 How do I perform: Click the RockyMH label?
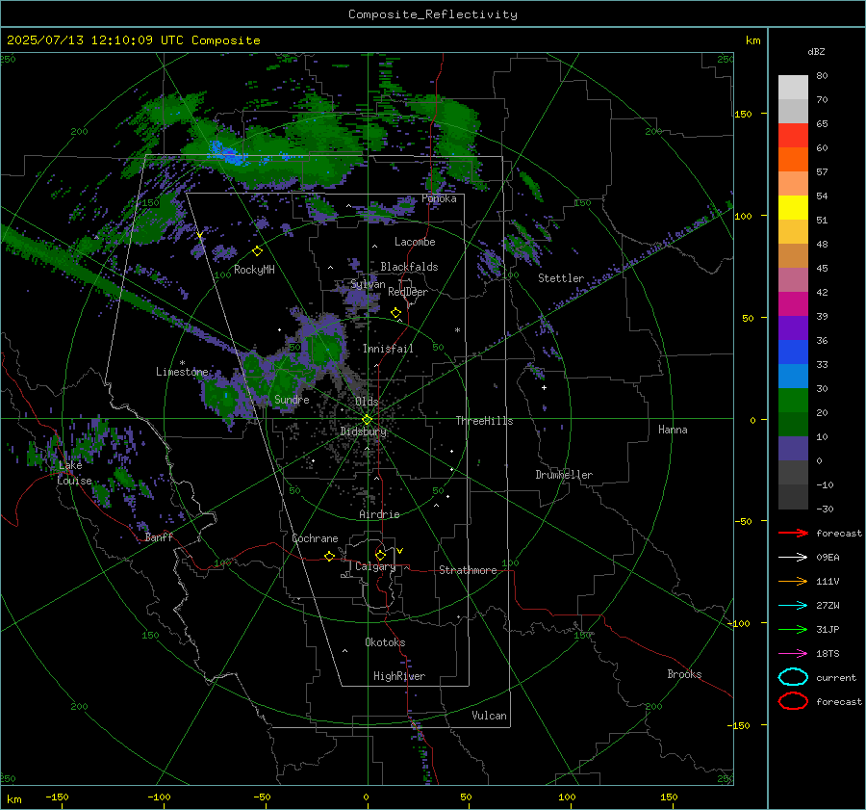pos(254,270)
